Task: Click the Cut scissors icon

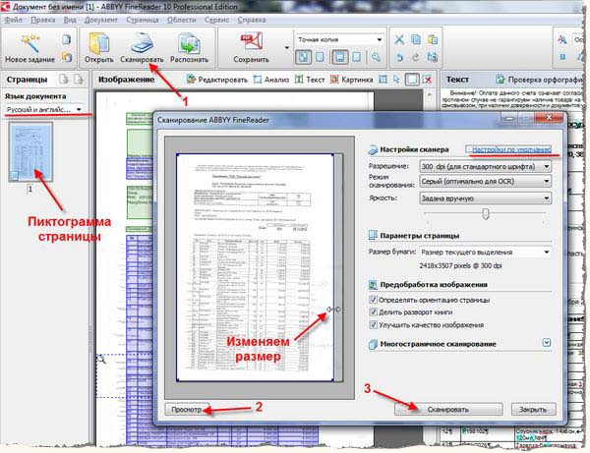Action: (x=399, y=39)
